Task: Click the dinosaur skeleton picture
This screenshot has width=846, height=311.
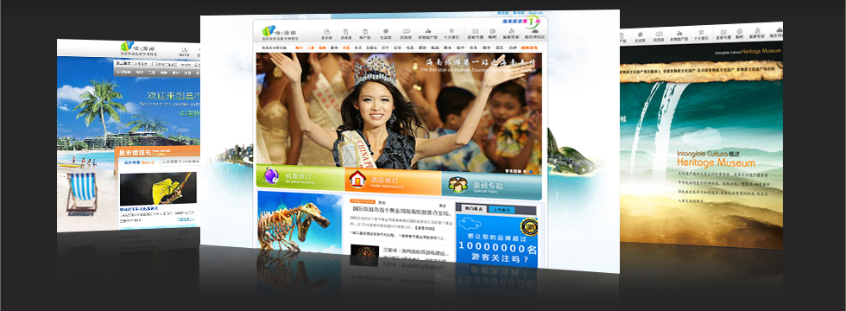Action: tap(300, 222)
